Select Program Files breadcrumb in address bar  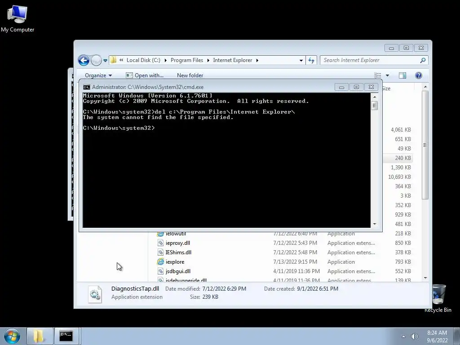(x=187, y=60)
